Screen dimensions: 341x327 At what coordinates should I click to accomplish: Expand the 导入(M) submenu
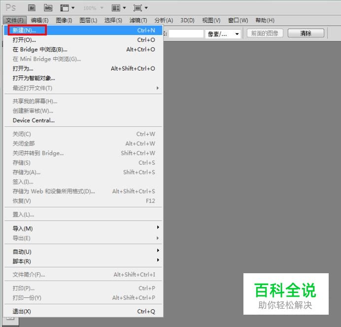click(83, 228)
